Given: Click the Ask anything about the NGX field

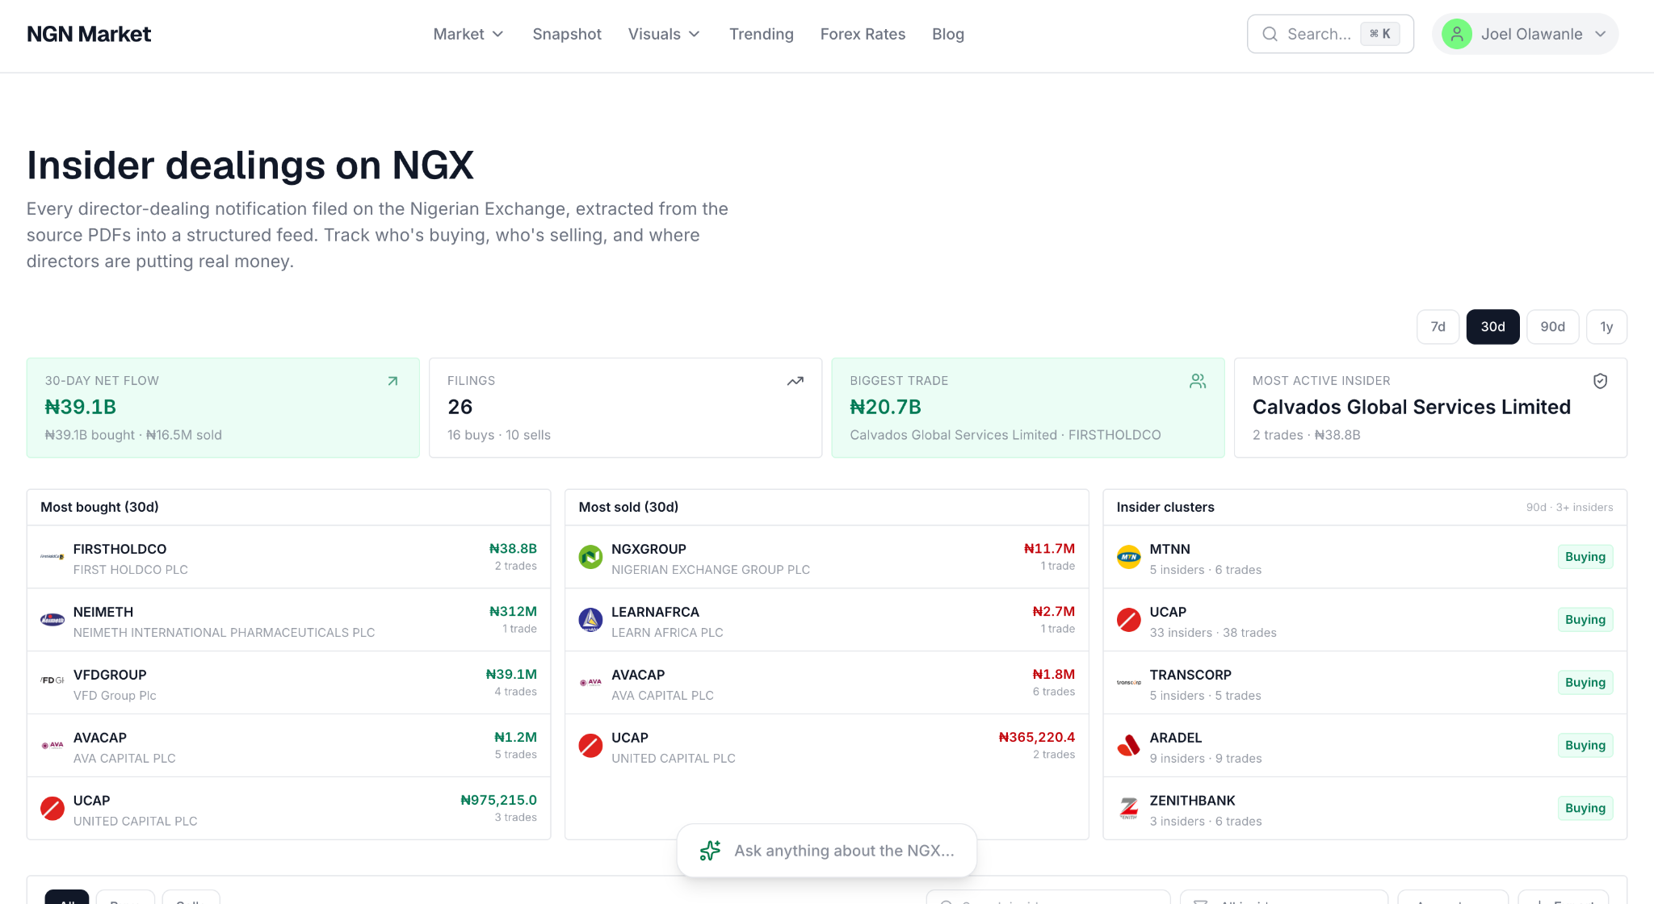Looking at the screenshot, I should (x=826, y=851).
